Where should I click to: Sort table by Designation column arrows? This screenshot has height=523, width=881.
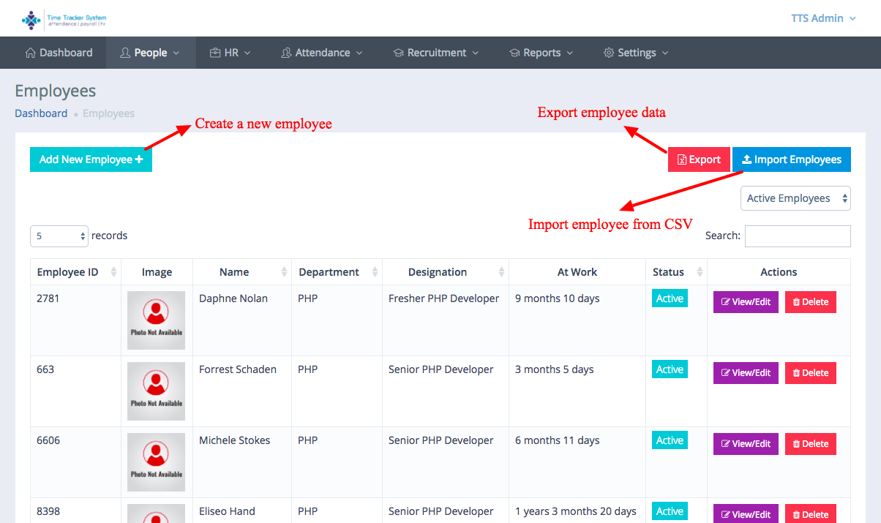501,272
